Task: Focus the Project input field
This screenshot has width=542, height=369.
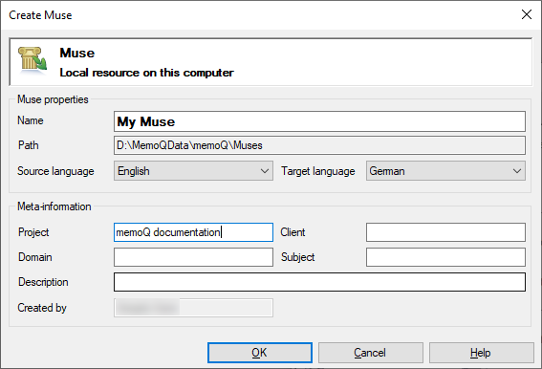Action: (x=193, y=232)
